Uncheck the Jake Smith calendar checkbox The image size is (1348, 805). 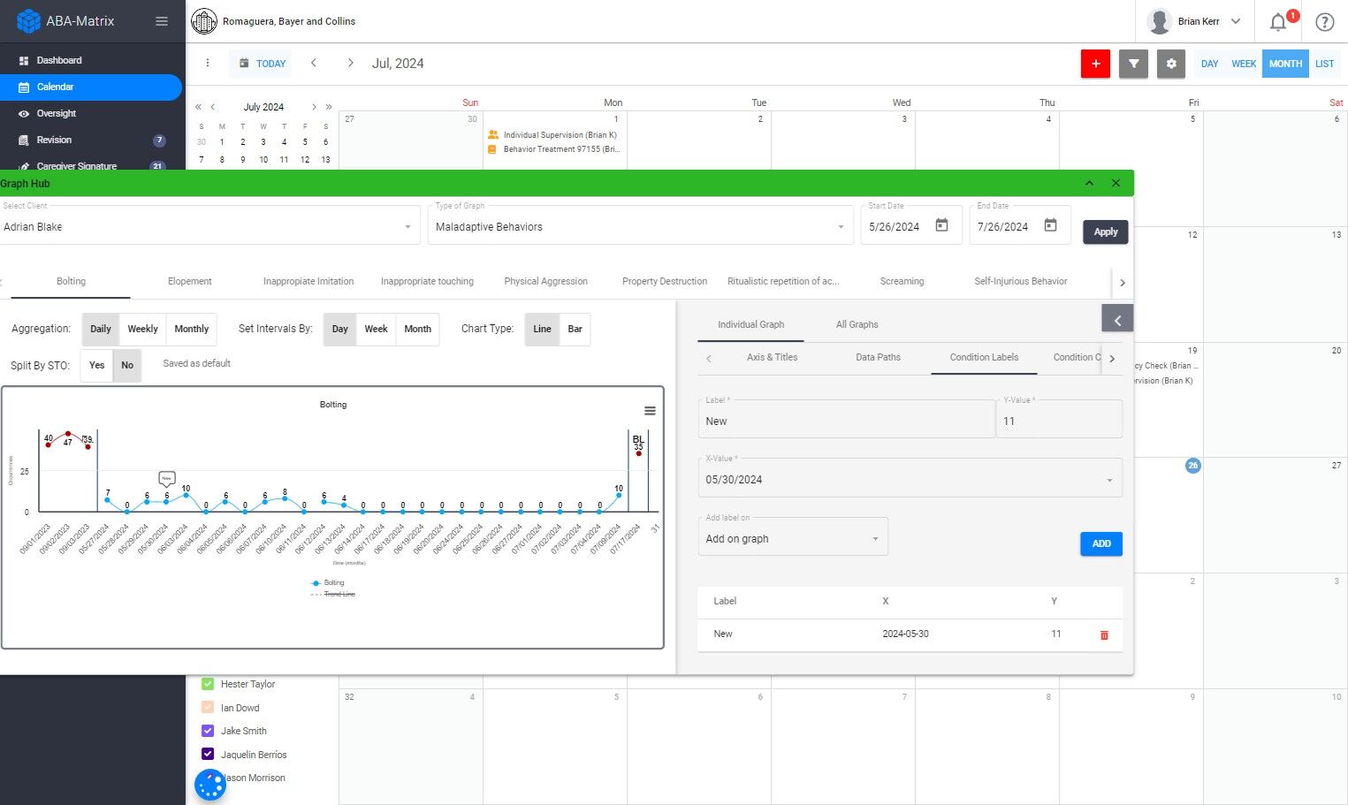(x=207, y=731)
